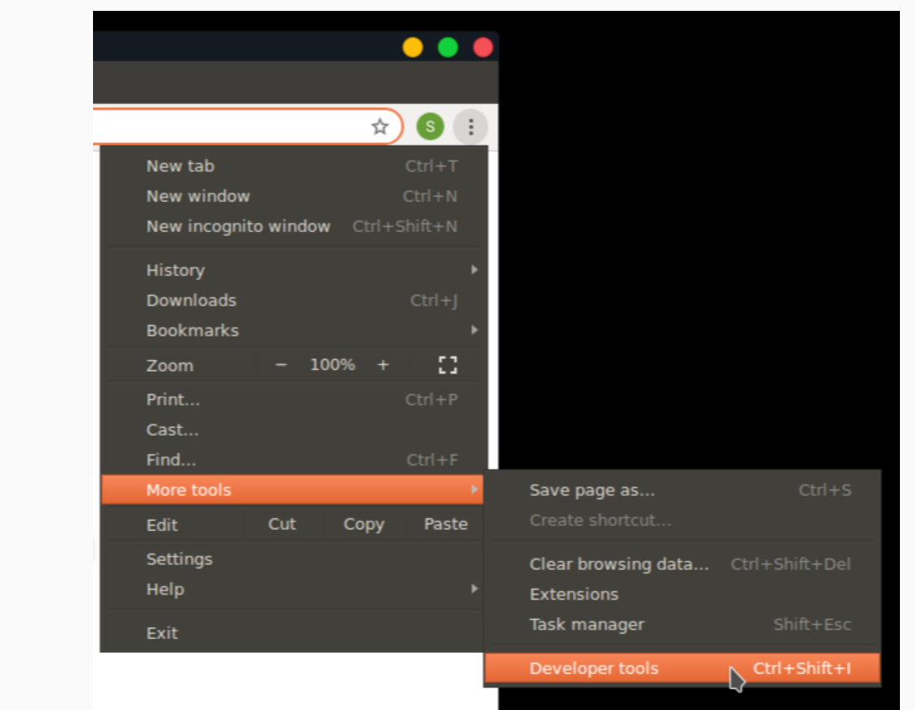Open Extensions from the submenu
Image resolution: width=915 pixels, height=710 pixels.
click(x=573, y=594)
